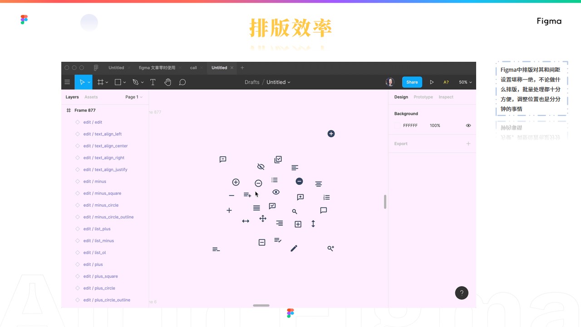
Task: Select the Hand tool
Action: (167, 82)
